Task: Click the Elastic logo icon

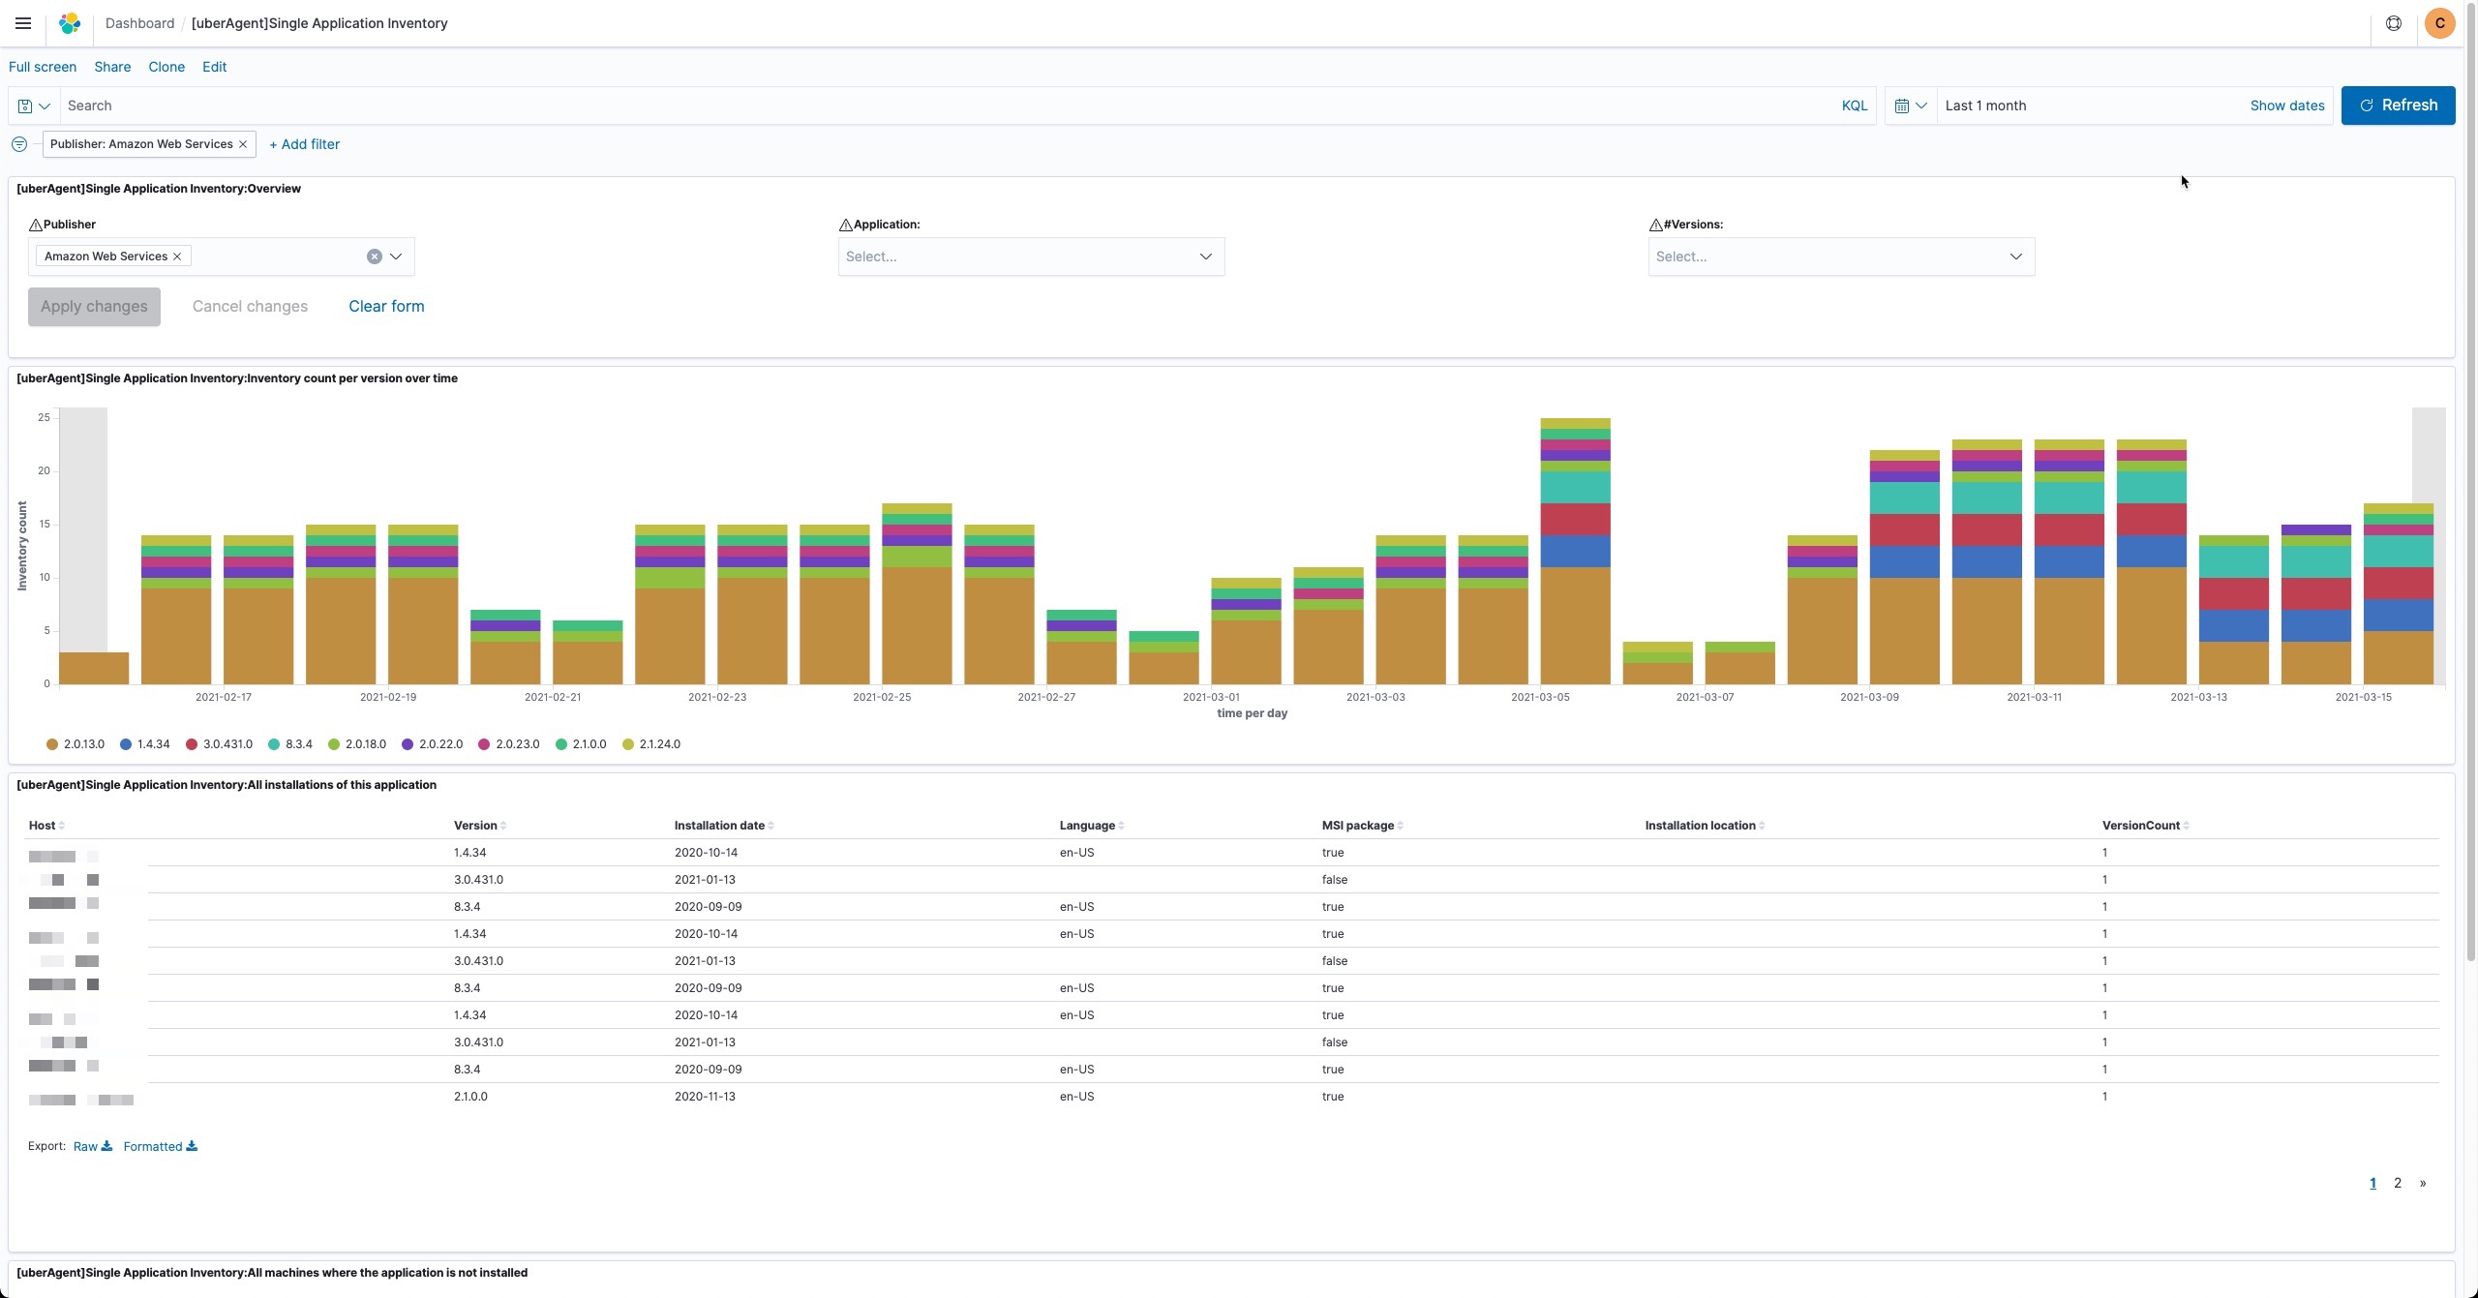Action: [x=70, y=23]
